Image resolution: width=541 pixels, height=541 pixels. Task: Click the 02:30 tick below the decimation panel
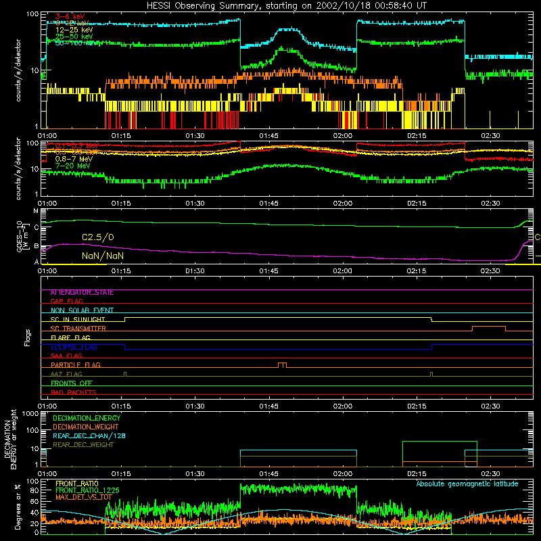click(x=490, y=474)
